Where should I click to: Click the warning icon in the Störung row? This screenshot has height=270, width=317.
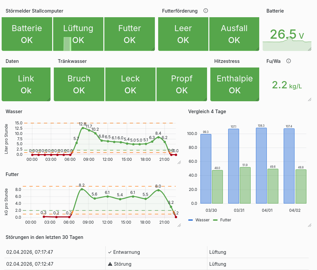tap(110, 264)
